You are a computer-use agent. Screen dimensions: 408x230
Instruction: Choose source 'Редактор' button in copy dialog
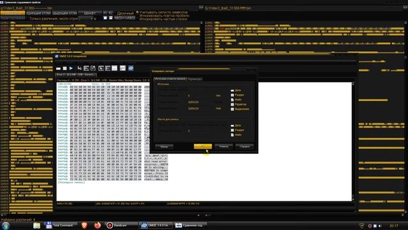pos(238,104)
